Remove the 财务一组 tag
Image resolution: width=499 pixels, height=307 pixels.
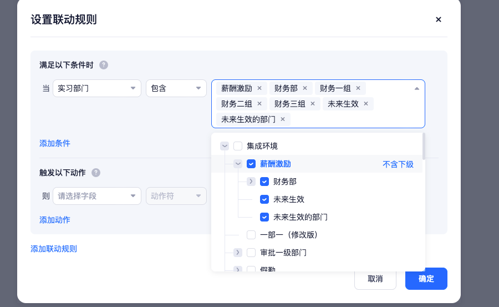(x=358, y=88)
